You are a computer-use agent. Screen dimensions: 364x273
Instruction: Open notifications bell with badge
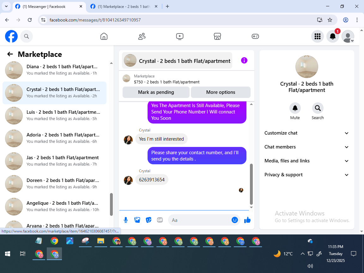(333, 36)
